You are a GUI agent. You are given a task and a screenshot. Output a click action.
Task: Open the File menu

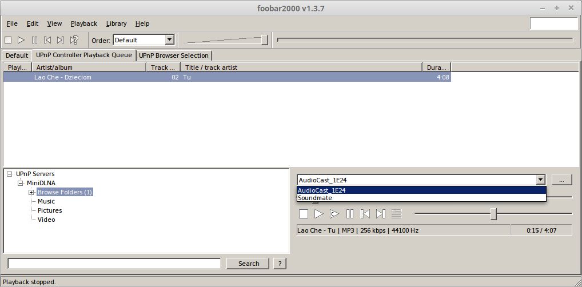(x=12, y=23)
